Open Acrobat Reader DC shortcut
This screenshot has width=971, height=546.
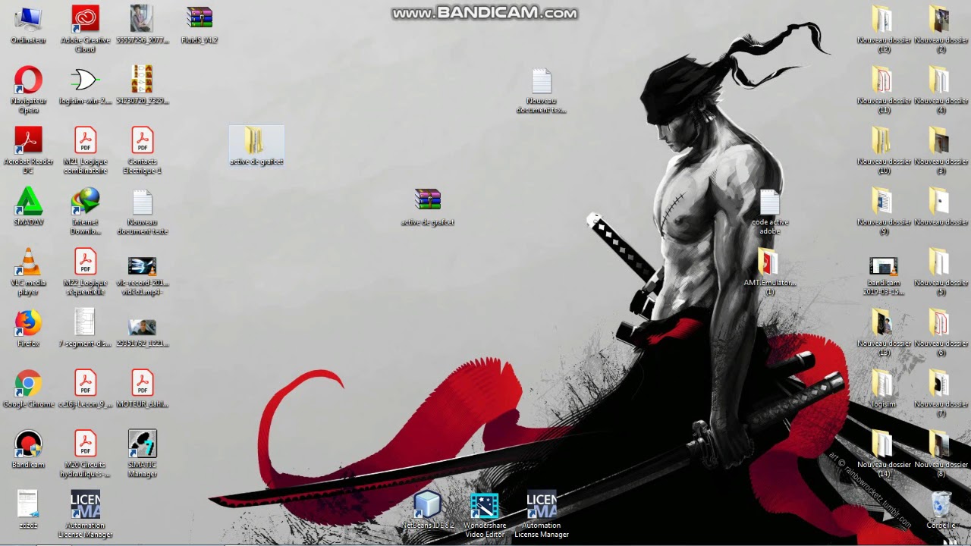[28, 150]
